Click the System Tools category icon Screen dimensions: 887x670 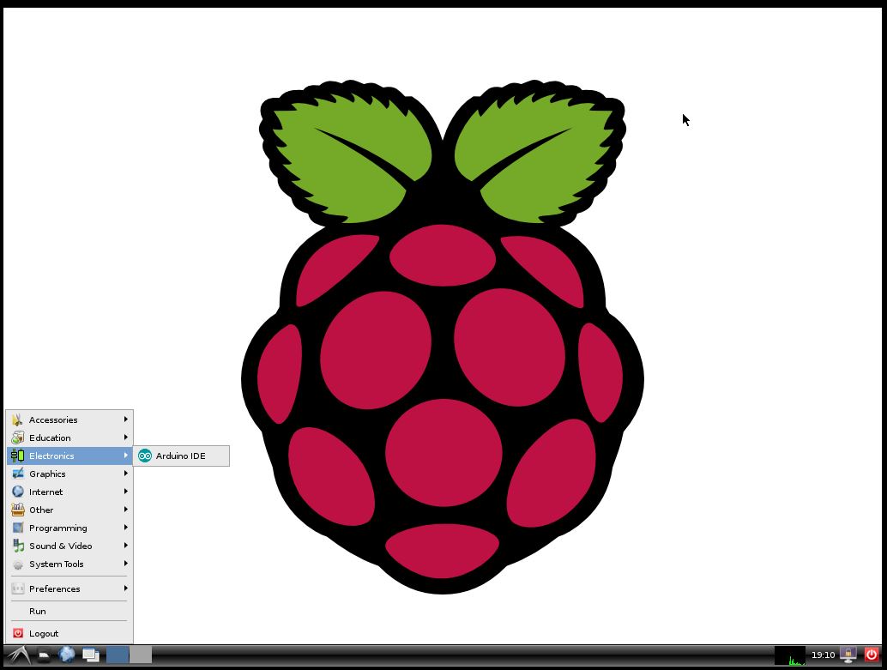tap(18, 564)
